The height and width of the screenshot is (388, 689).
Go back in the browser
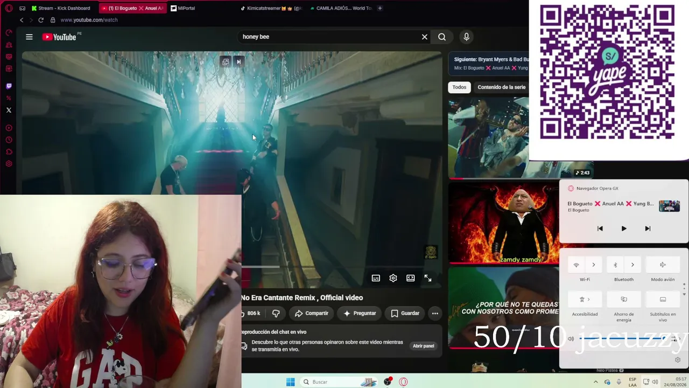click(22, 20)
